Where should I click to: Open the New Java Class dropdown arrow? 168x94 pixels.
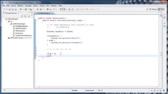(x=43, y=9)
